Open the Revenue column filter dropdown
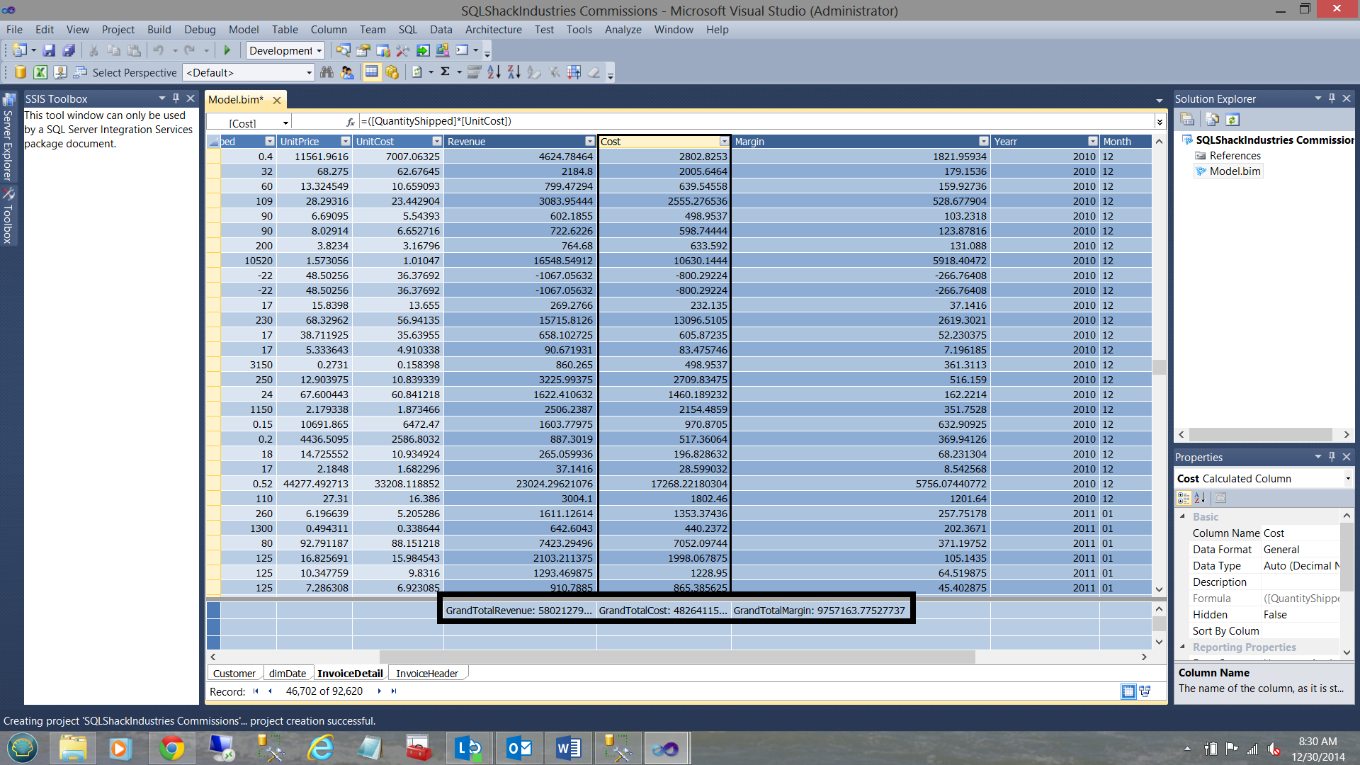The image size is (1360, 765). point(589,142)
